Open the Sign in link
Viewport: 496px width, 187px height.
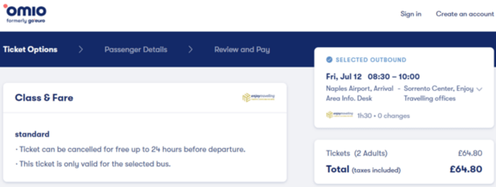[411, 14]
